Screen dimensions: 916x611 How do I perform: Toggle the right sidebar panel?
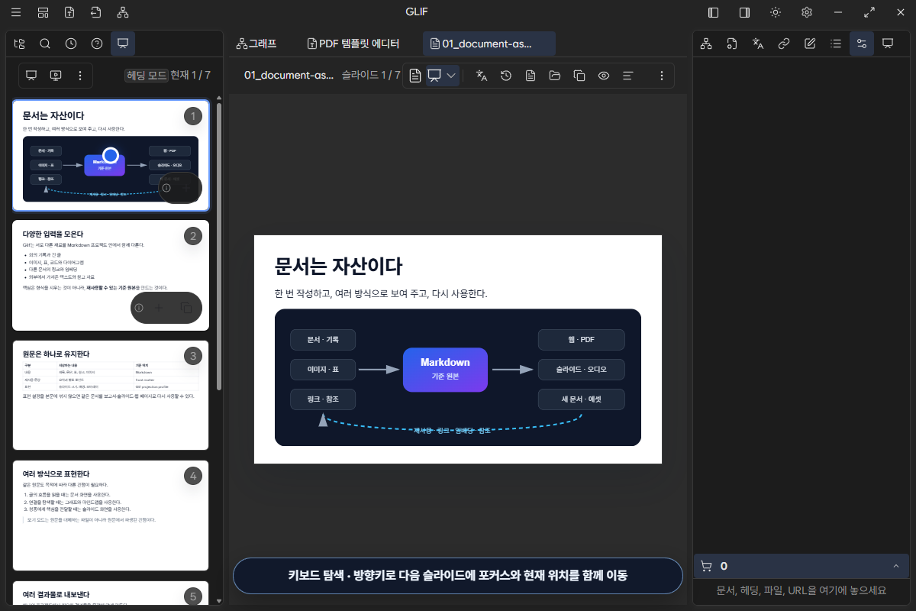pyautogui.click(x=744, y=12)
